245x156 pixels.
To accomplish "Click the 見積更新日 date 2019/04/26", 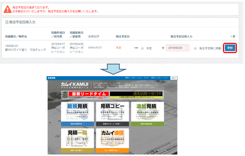I will [x=76, y=44].
